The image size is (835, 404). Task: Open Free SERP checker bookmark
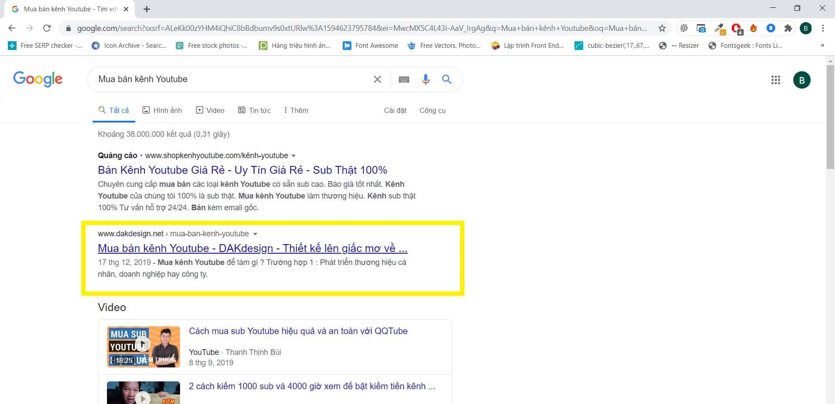point(45,45)
